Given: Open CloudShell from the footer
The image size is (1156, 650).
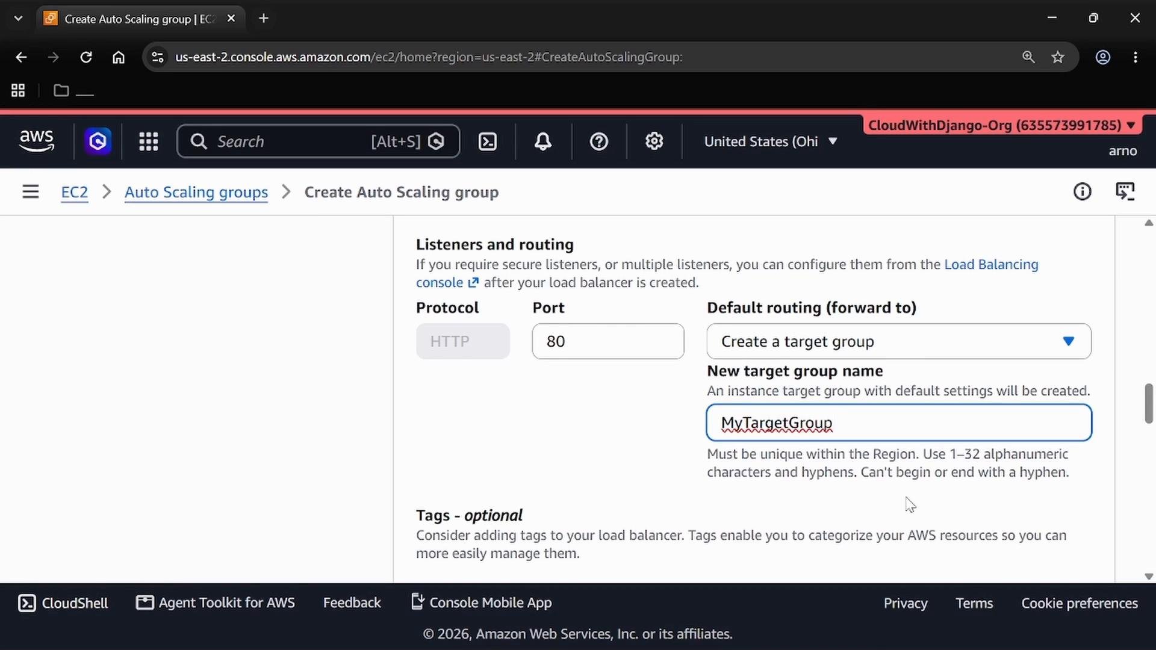Looking at the screenshot, I should 63,603.
